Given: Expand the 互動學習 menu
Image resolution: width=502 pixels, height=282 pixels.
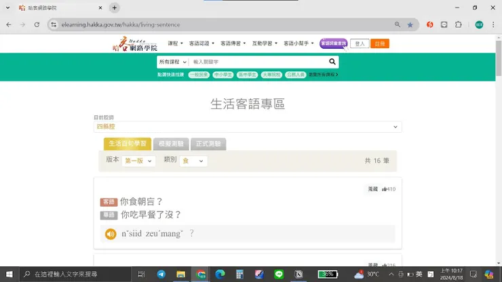Looking at the screenshot, I should click(x=265, y=43).
